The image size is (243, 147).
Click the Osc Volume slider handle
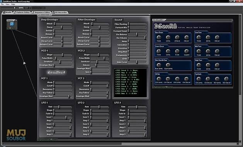(145, 38)
